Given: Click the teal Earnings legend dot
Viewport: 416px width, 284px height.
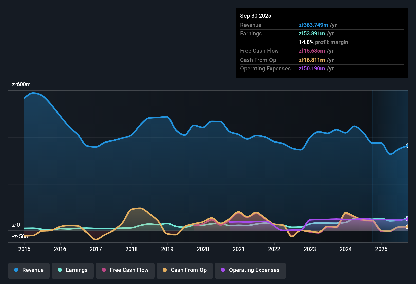Looking at the screenshot, I should 60,270.
